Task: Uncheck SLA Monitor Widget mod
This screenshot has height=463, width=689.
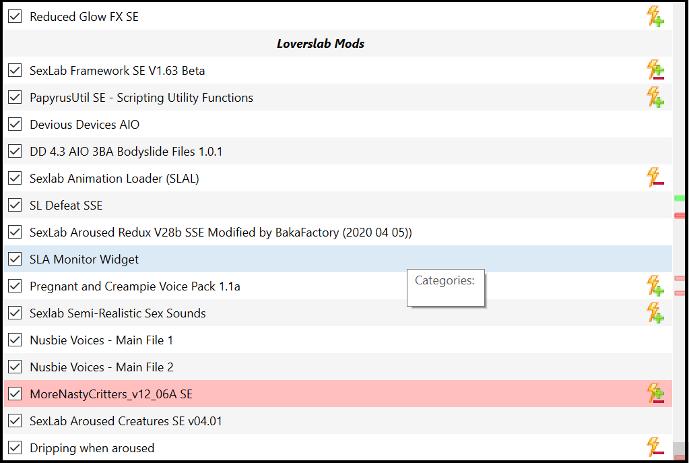Action: [x=15, y=259]
